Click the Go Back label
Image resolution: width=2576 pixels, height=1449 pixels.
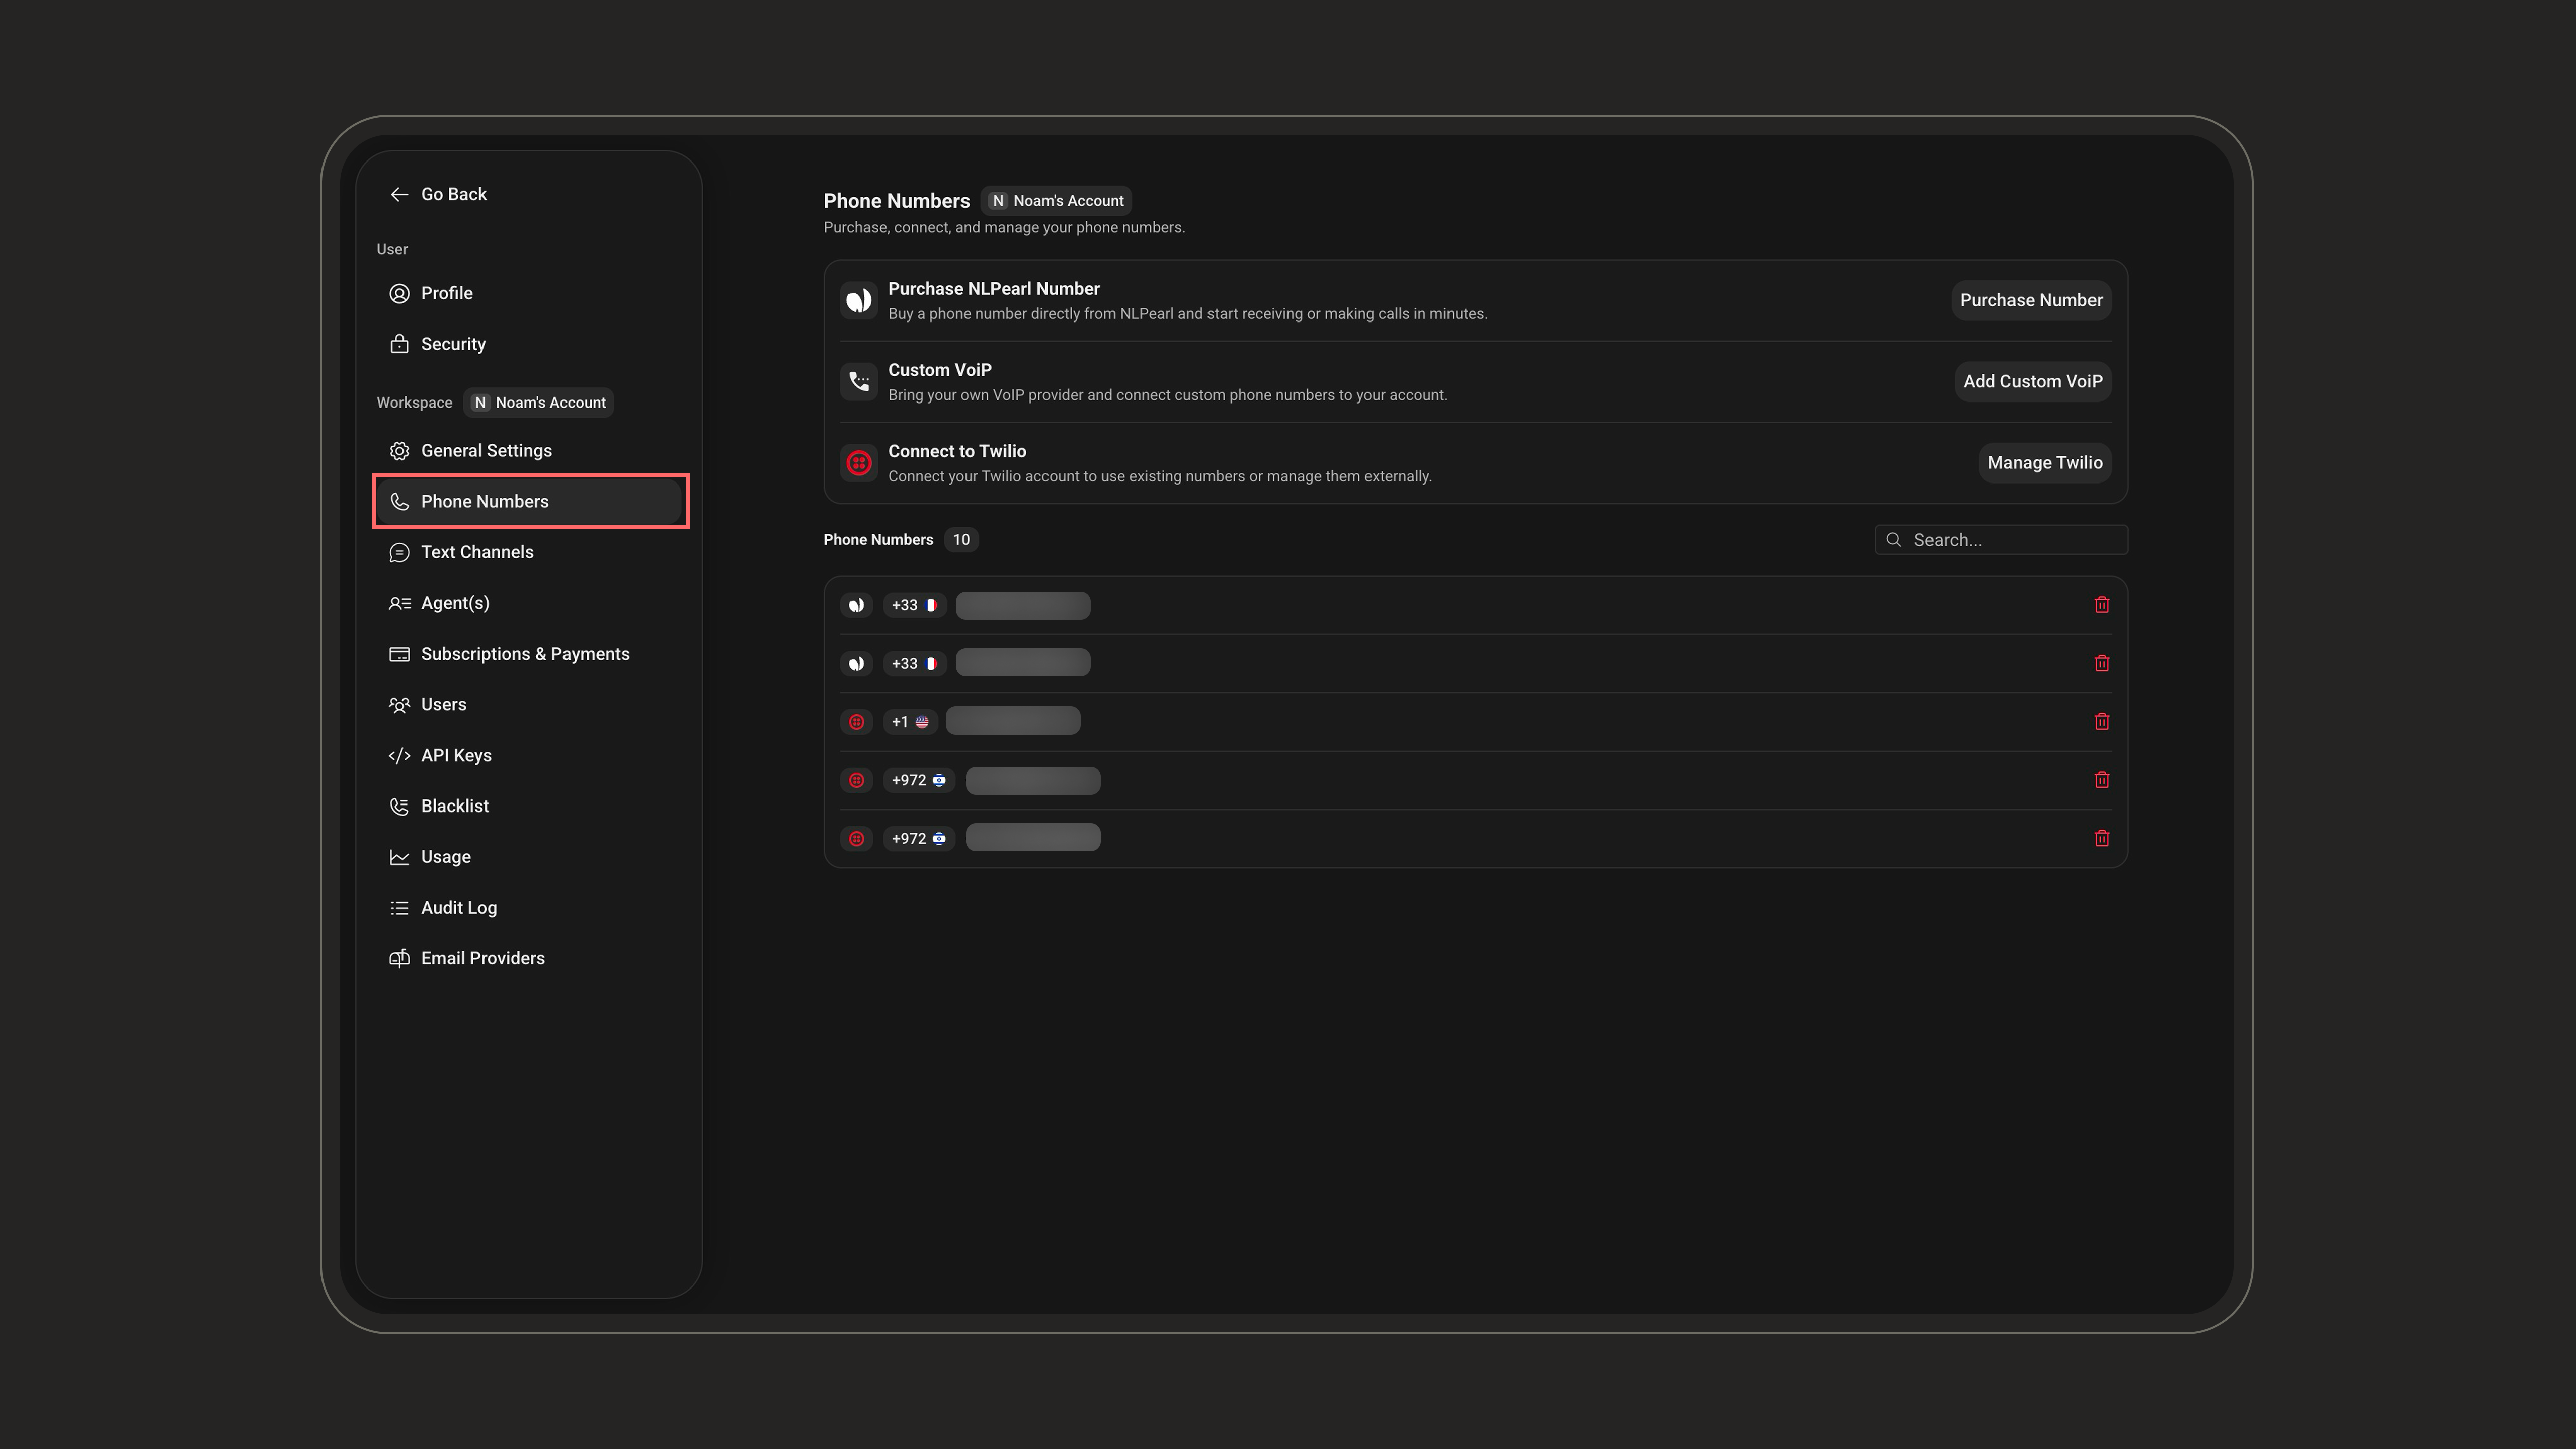click(453, 194)
